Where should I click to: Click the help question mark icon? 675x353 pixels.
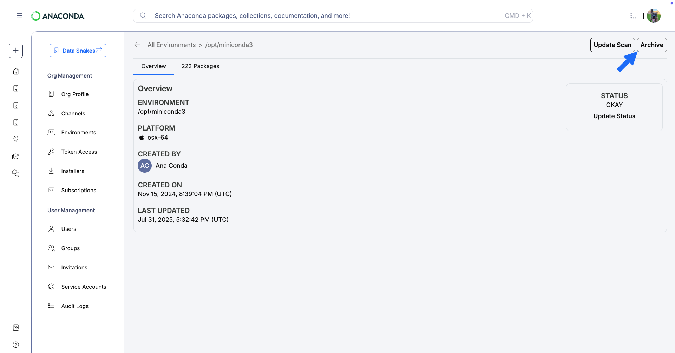pos(16,345)
